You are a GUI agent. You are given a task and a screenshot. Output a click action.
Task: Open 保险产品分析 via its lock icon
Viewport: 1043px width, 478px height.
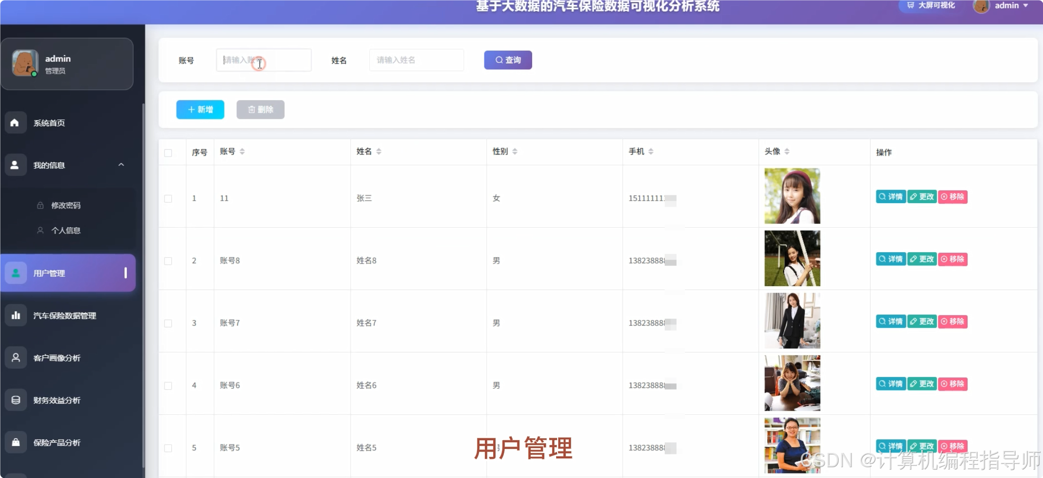pos(15,442)
